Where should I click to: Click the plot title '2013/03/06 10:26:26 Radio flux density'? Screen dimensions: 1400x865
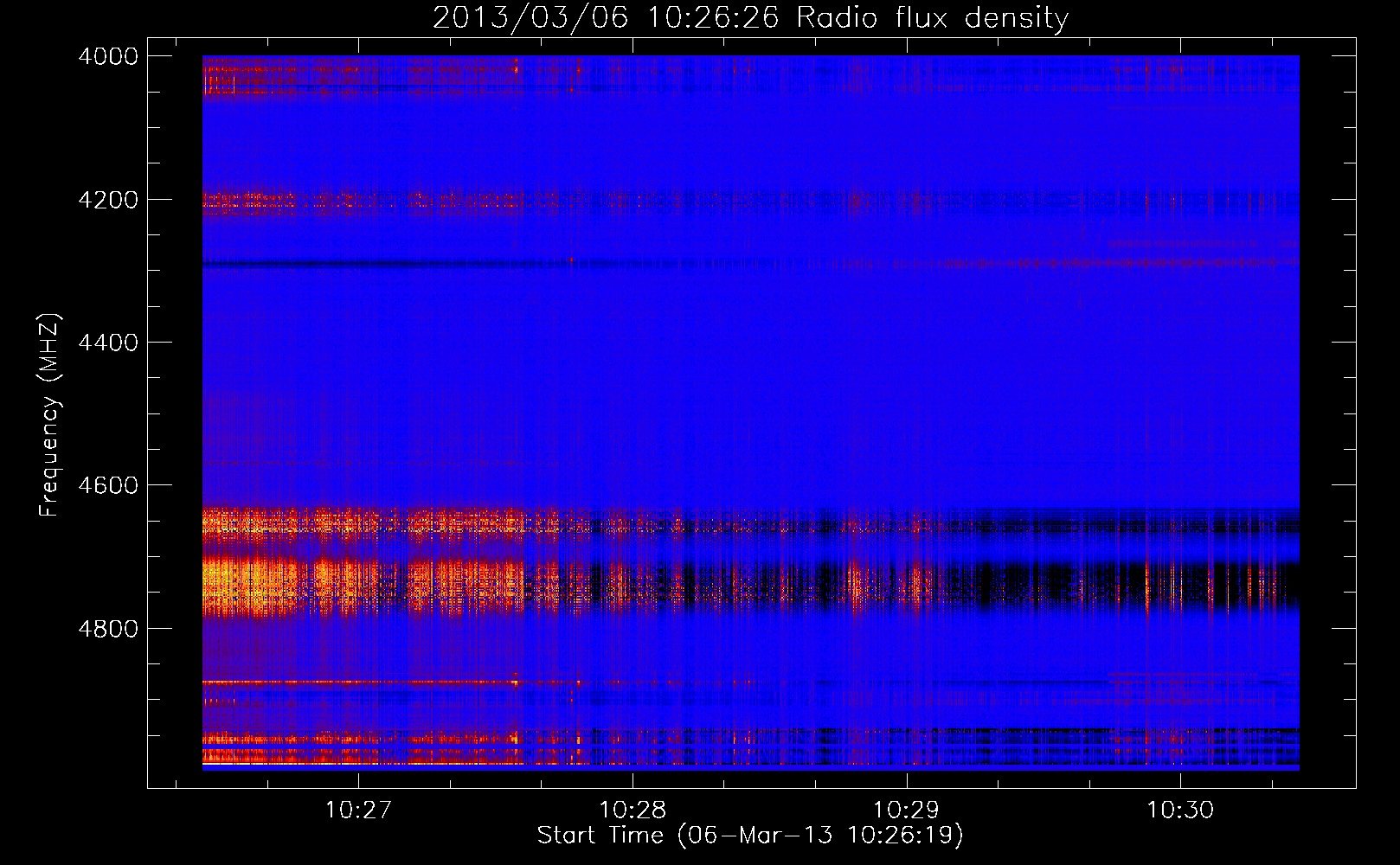tap(750, 17)
